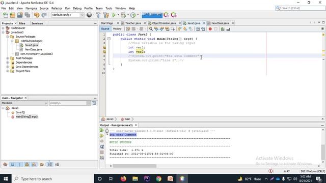This screenshot has height=183, width=326.
Task: Click the New Project toolbar icon
Action: pos(12,15)
